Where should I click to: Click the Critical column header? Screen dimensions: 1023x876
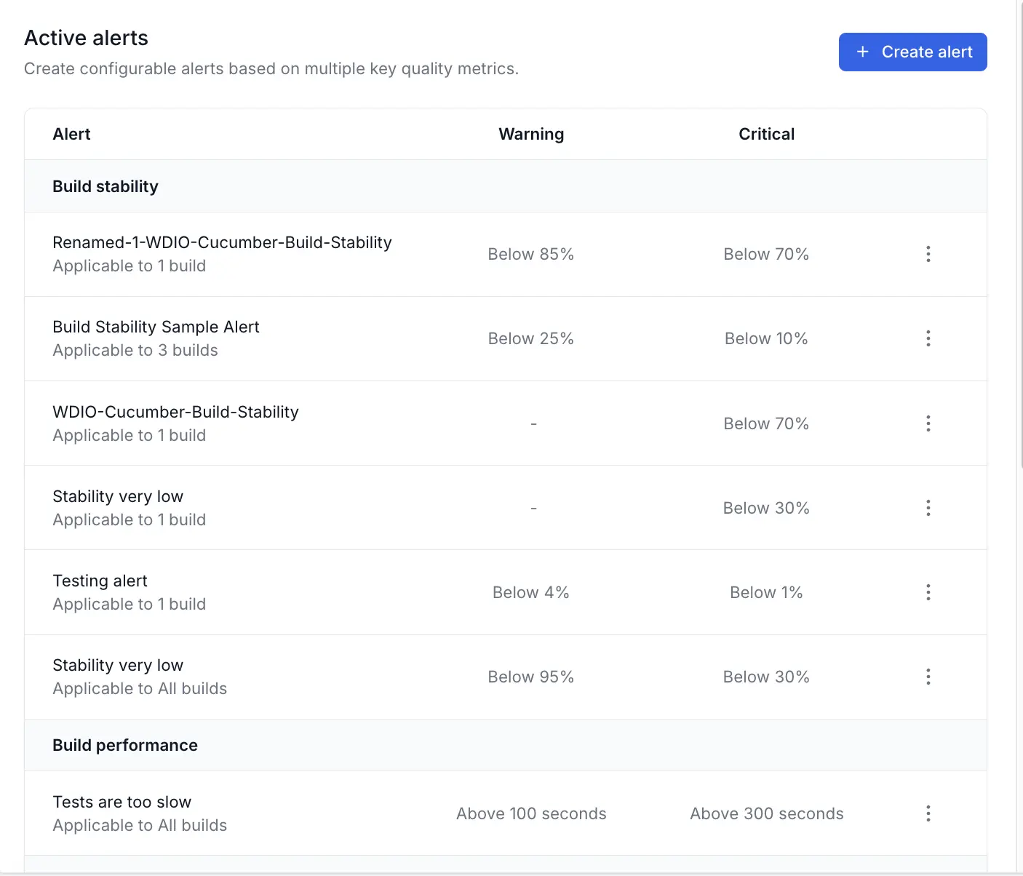pyautogui.click(x=766, y=134)
